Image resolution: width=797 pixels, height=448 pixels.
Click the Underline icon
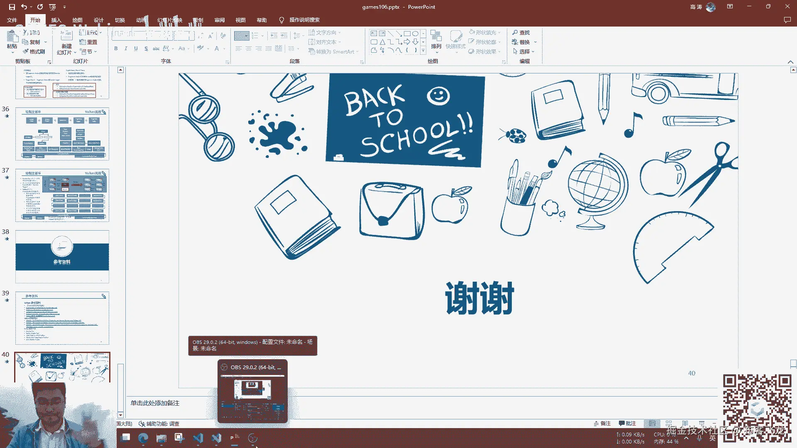(x=136, y=49)
